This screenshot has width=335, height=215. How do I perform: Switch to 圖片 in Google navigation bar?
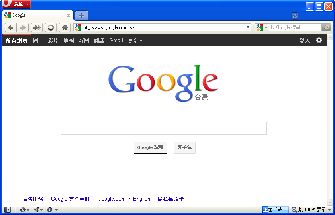click(38, 41)
